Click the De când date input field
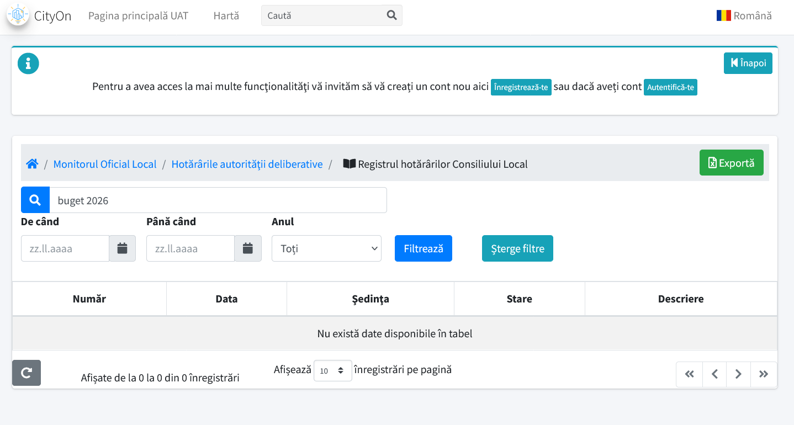Image resolution: width=794 pixels, height=425 pixels. (65, 248)
